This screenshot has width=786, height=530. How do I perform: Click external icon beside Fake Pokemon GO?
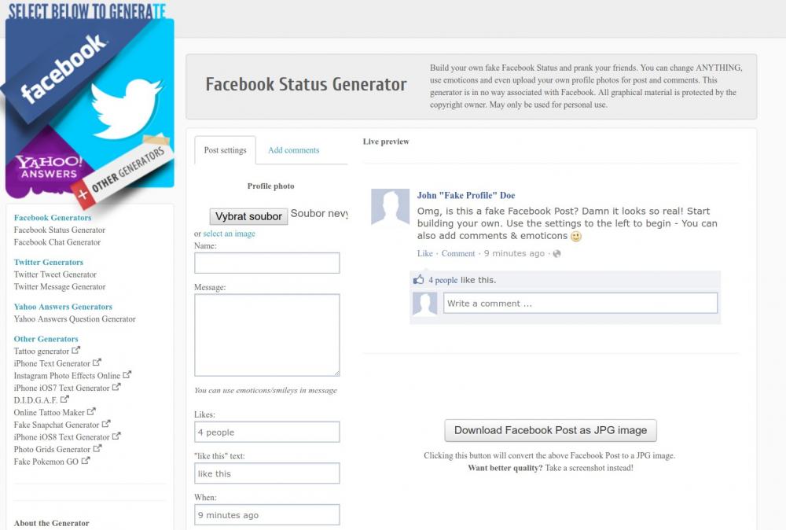(85, 460)
